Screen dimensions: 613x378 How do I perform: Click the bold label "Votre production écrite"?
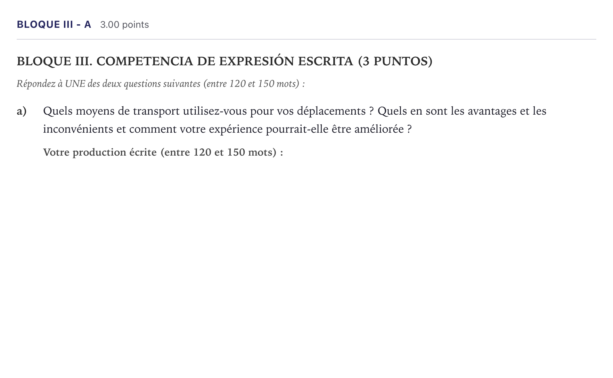tap(100, 152)
